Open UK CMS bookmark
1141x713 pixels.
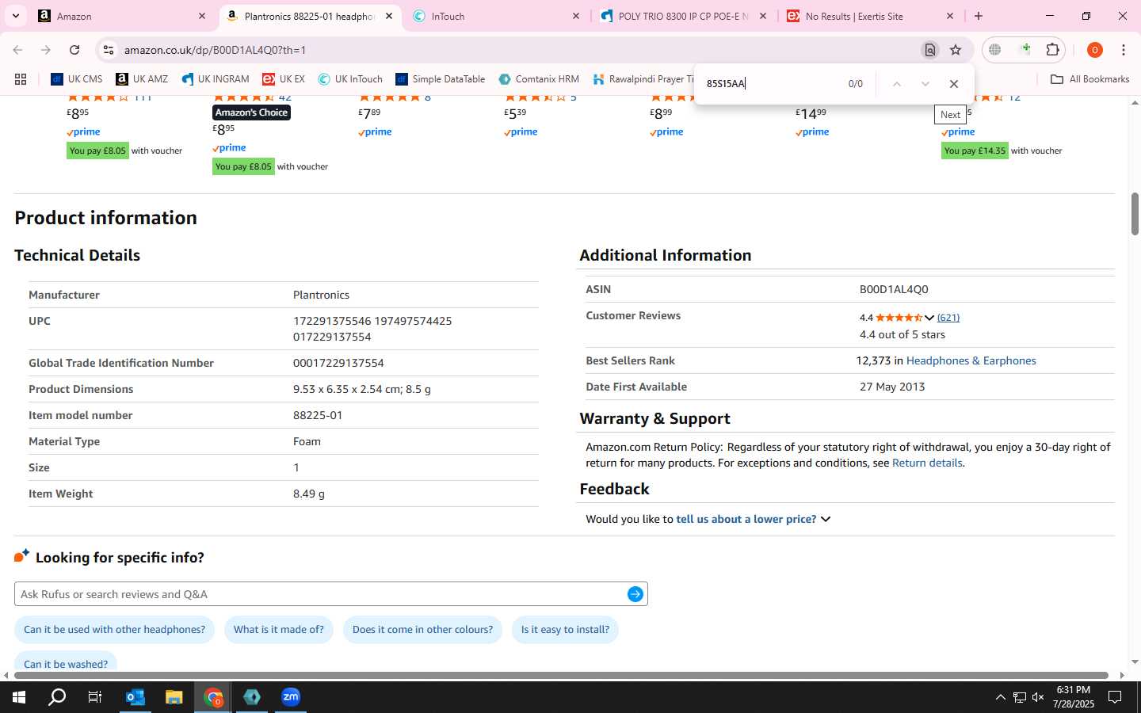pyautogui.click(x=77, y=79)
